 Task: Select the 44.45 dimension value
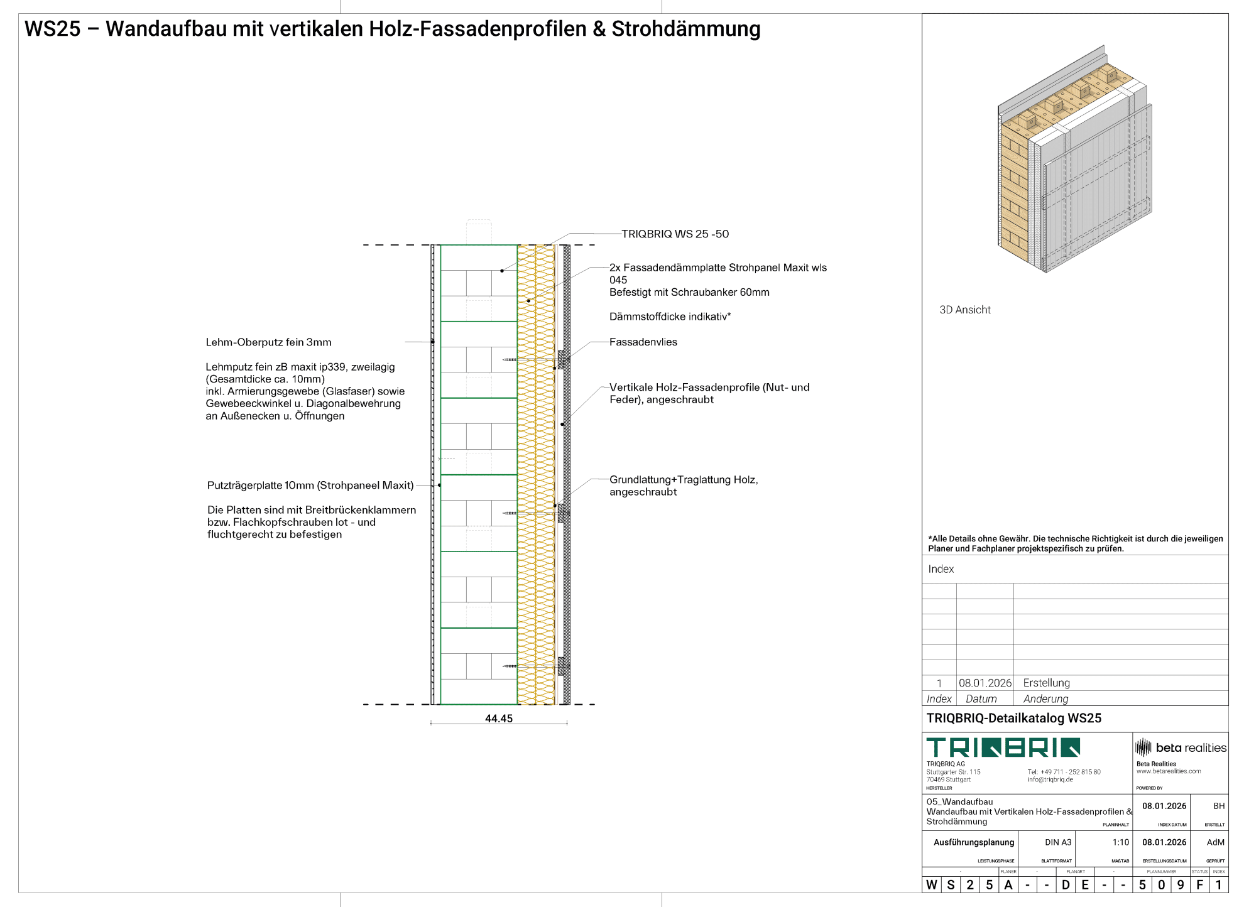point(499,719)
